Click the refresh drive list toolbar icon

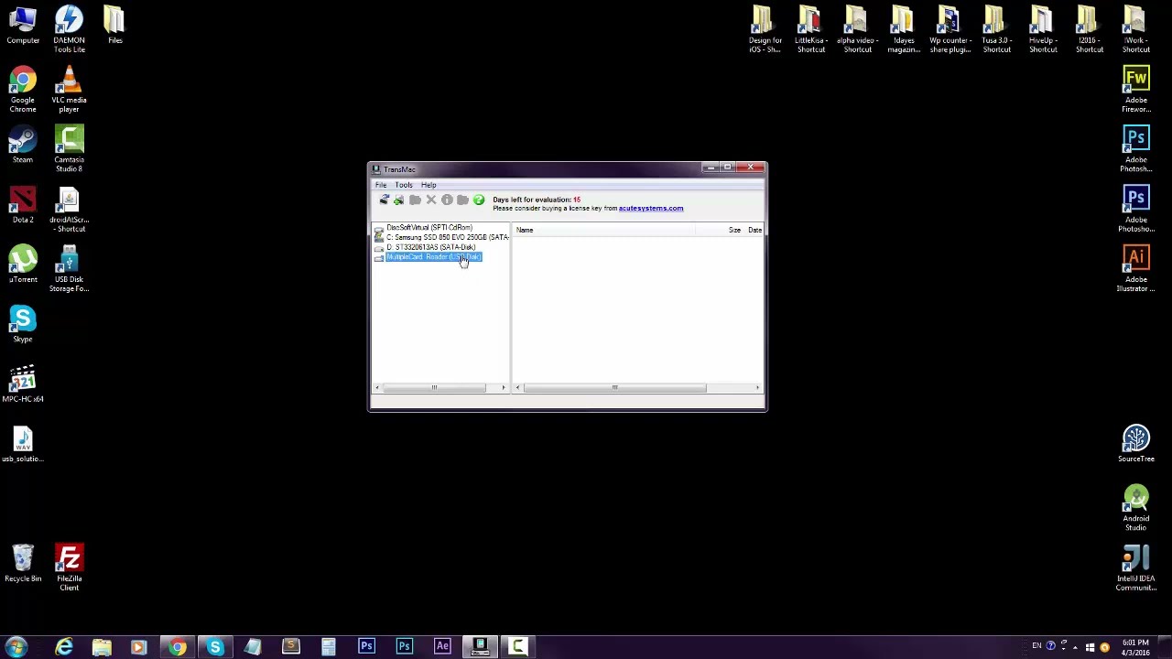(x=384, y=200)
